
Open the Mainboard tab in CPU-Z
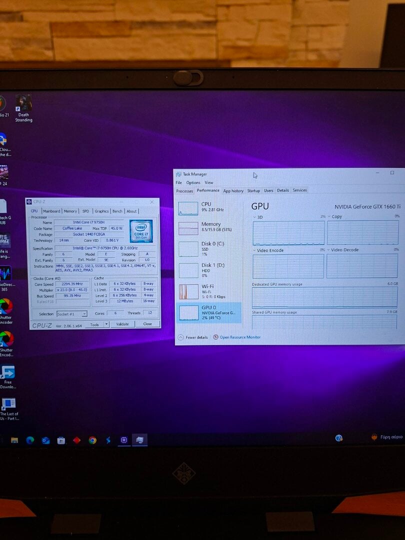pos(51,211)
